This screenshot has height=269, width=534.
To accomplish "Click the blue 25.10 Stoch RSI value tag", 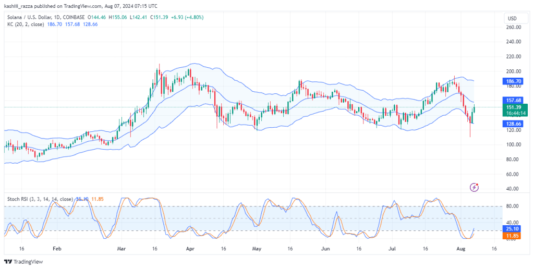I will point(512,229).
